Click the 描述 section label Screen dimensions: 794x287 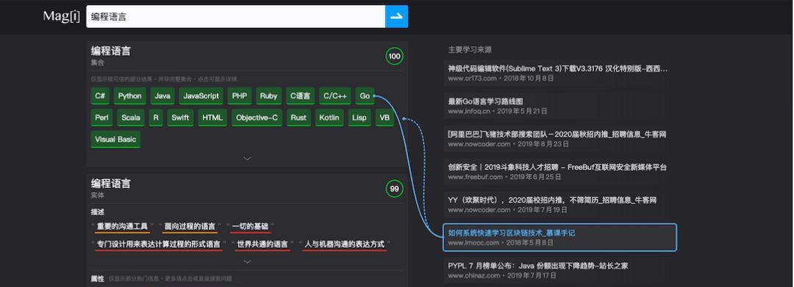coord(97,211)
